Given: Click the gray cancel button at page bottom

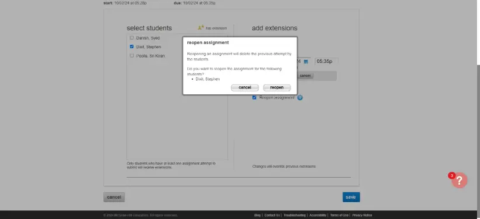Looking at the screenshot, I should pos(114,197).
